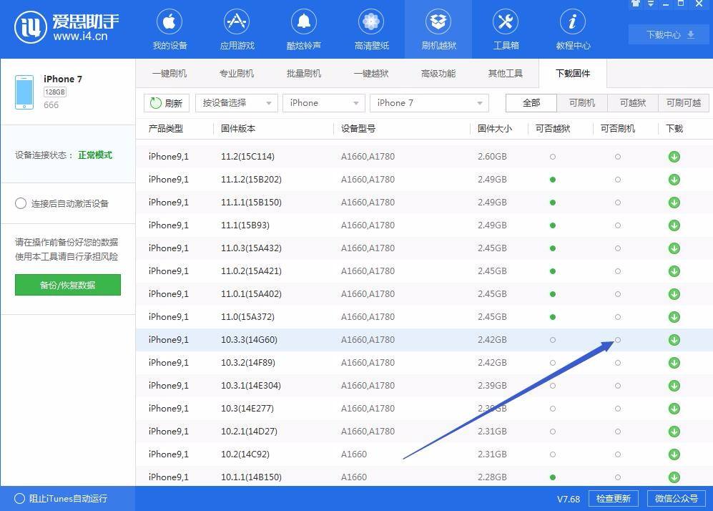Open 高清壁纸 wallpapers section

click(x=371, y=29)
